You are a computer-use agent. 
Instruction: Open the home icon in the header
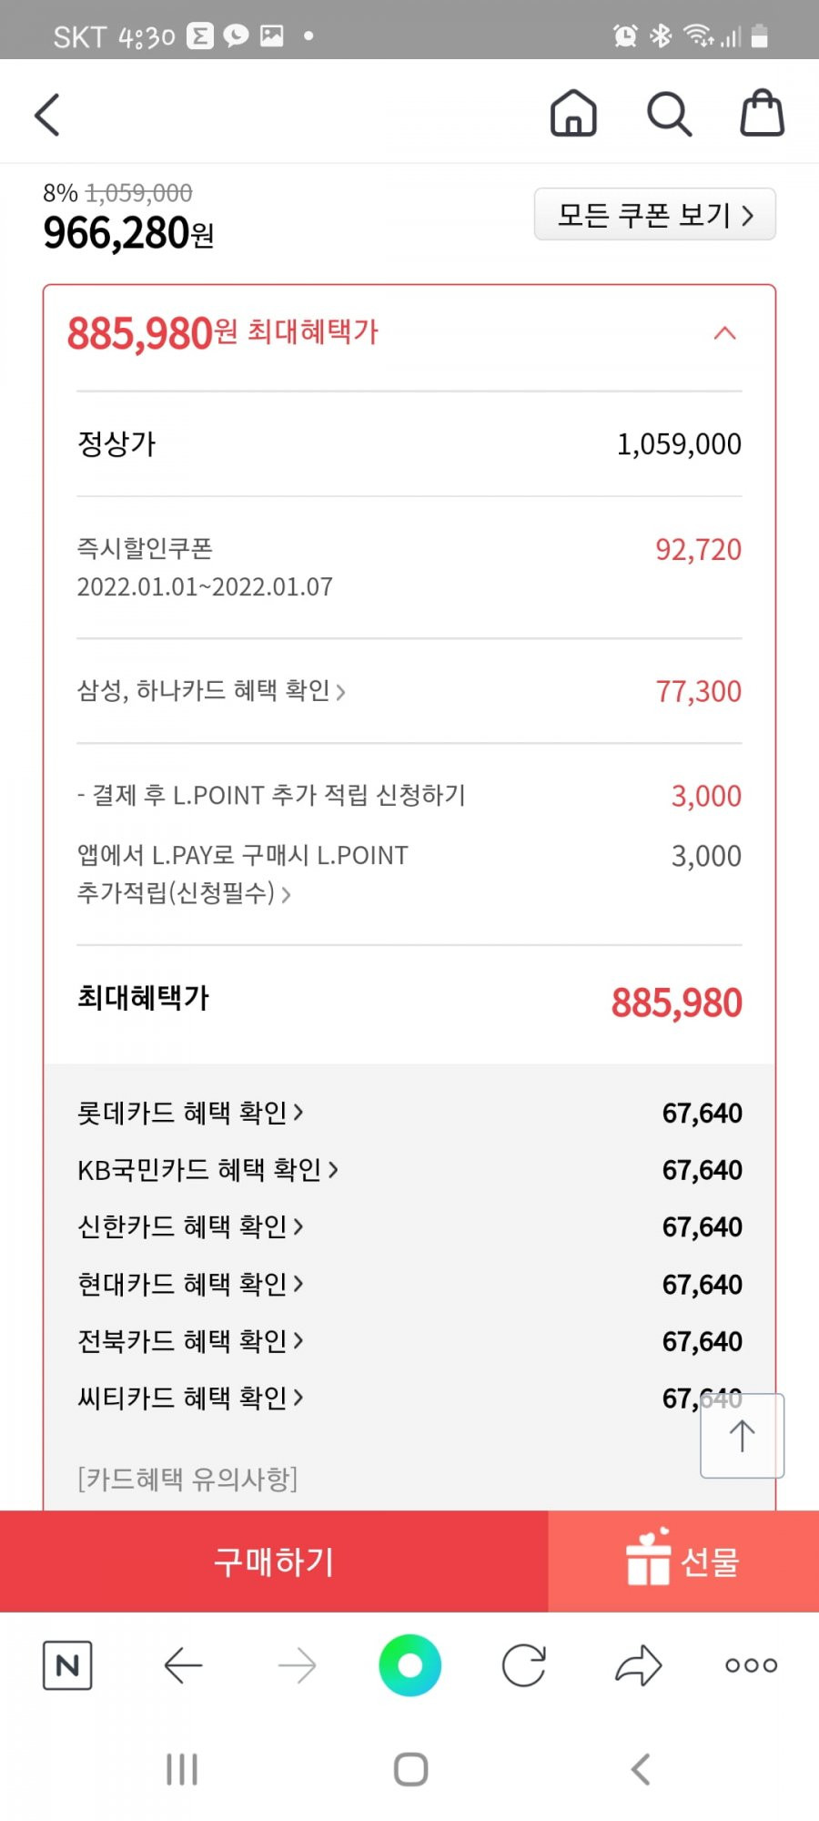pyautogui.click(x=573, y=114)
